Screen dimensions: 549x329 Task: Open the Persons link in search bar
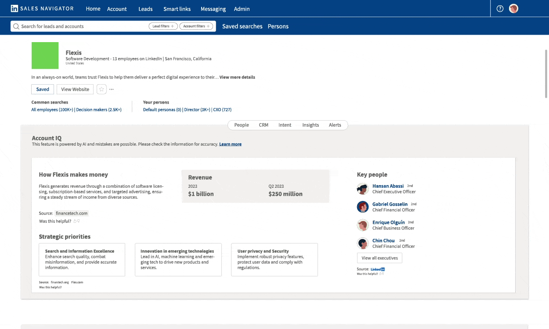pos(278,26)
